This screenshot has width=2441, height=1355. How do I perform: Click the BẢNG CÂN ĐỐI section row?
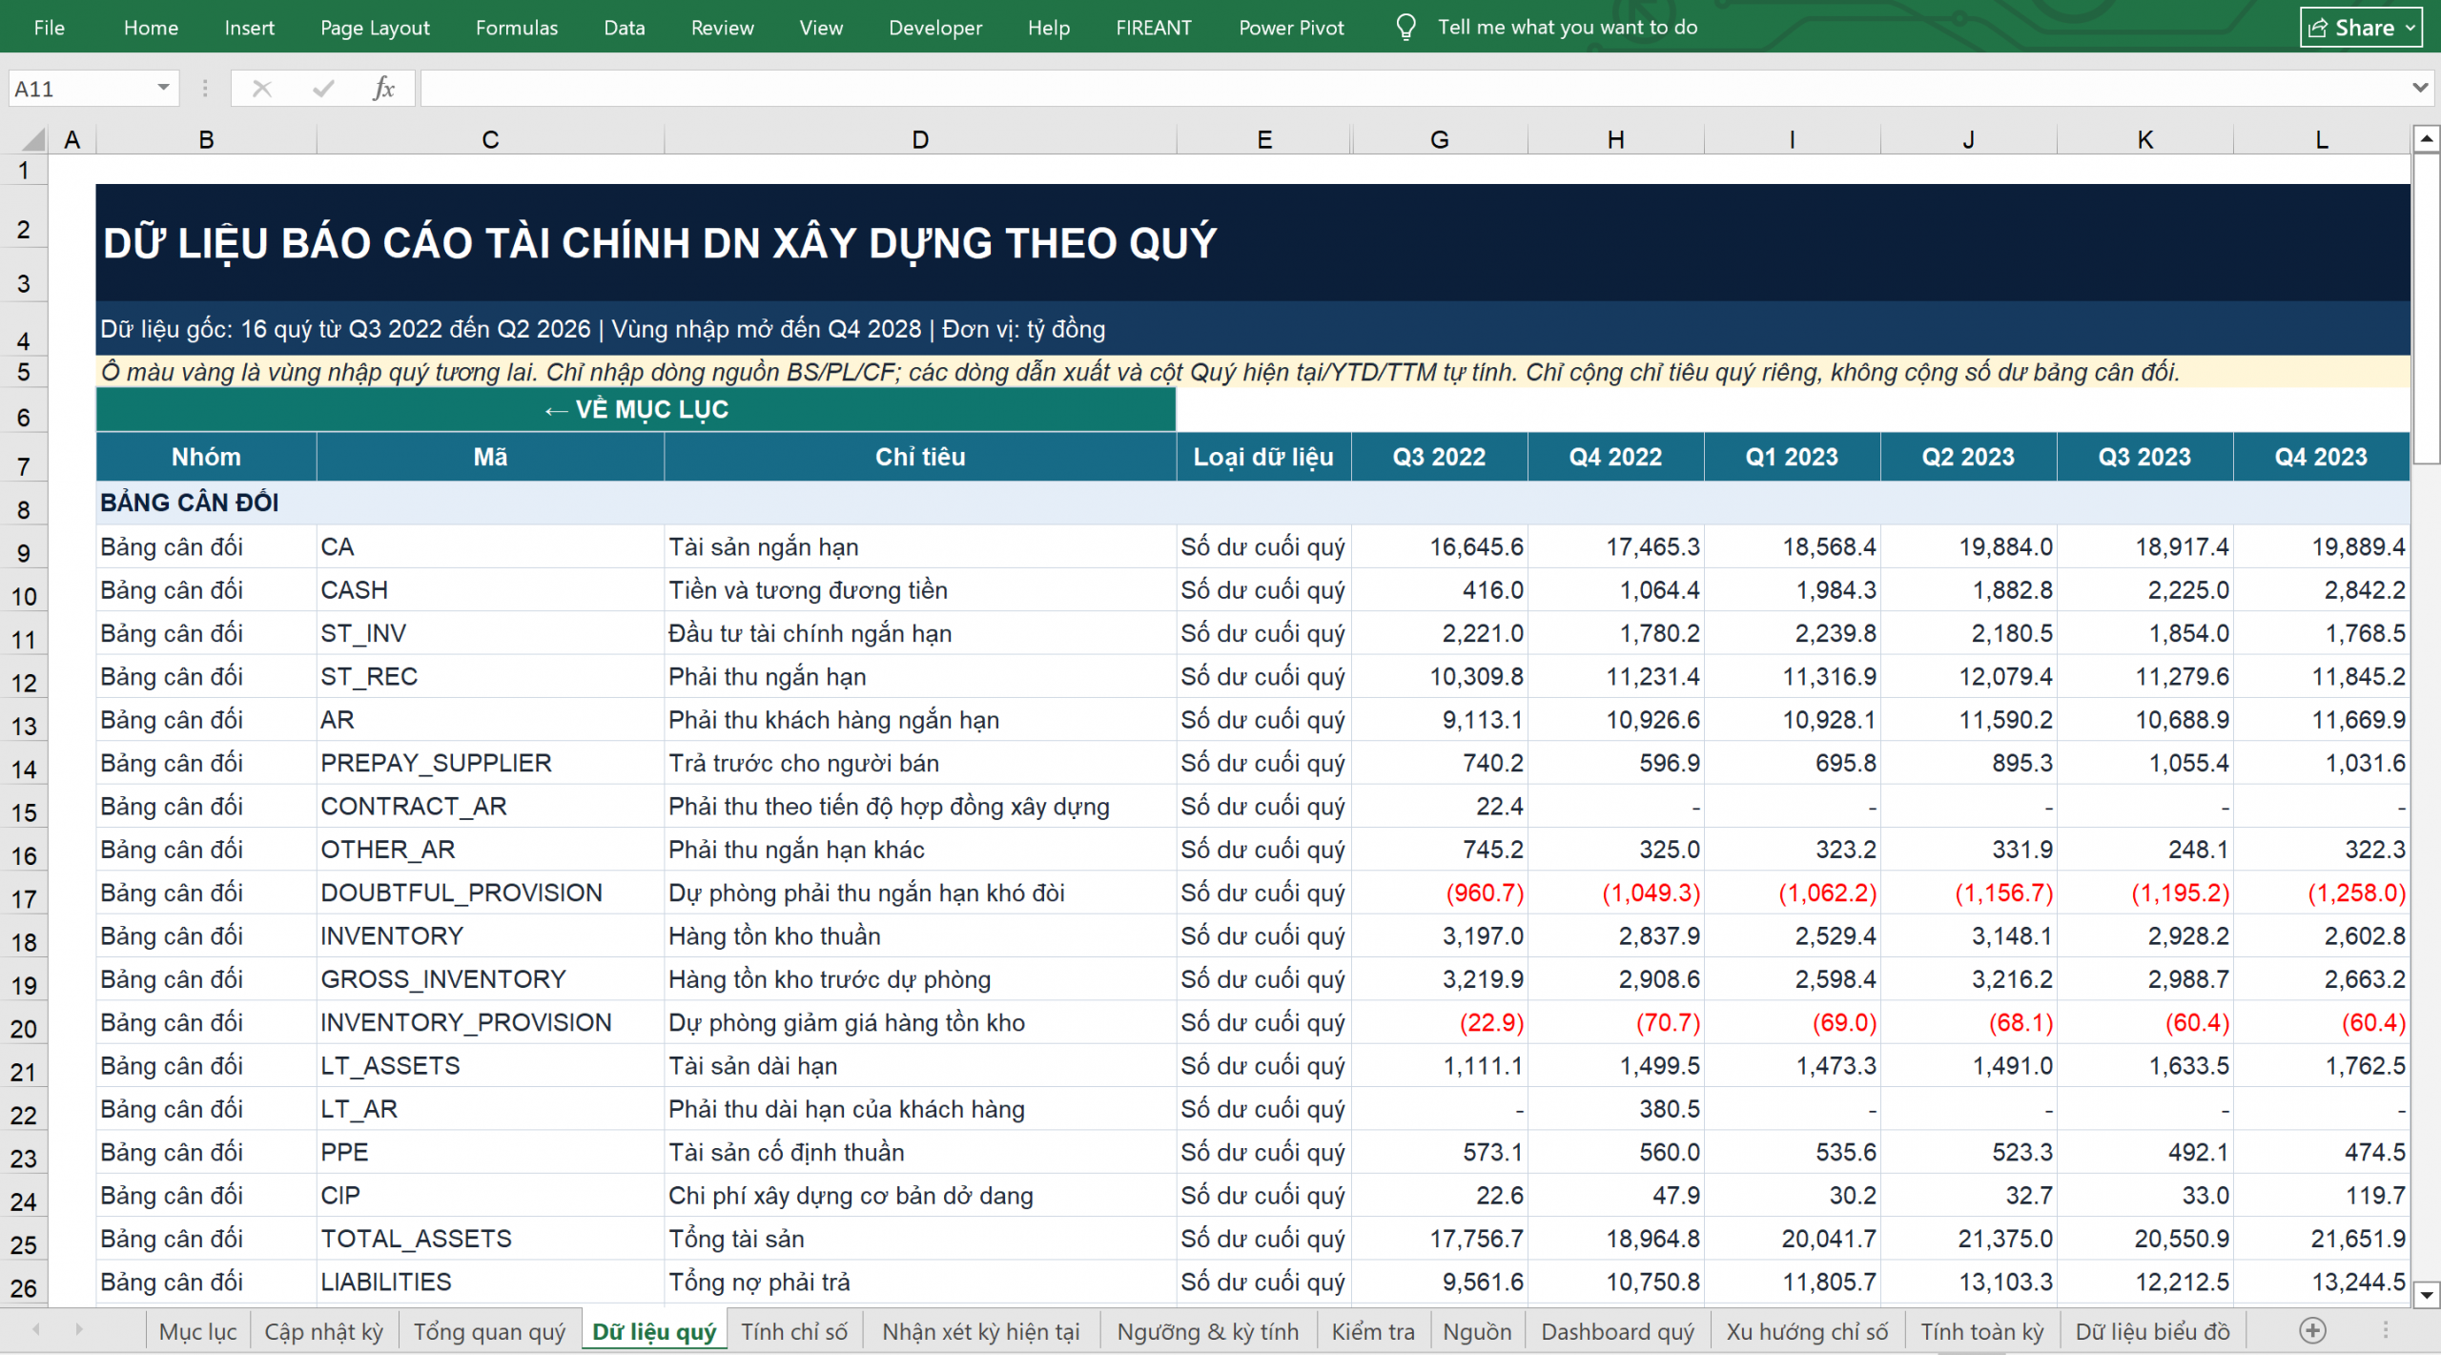(x=1253, y=503)
